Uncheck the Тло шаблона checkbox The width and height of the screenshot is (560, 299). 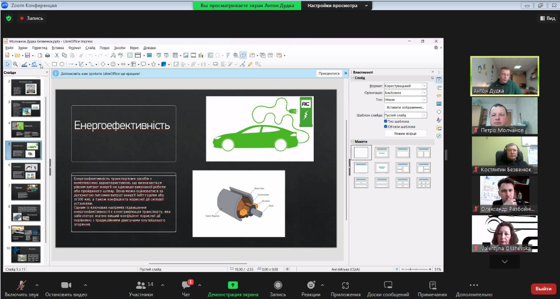click(386, 122)
